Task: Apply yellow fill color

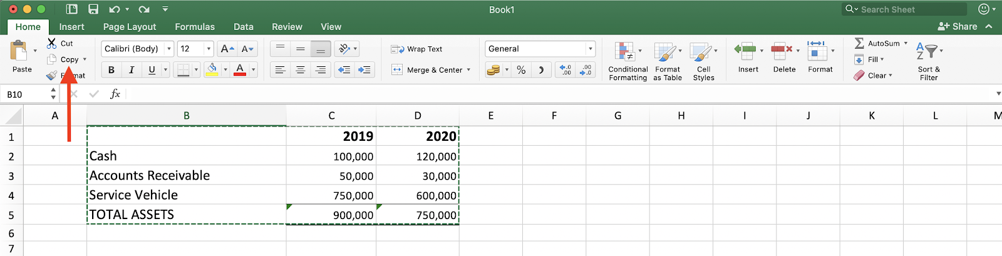Action: (x=212, y=69)
